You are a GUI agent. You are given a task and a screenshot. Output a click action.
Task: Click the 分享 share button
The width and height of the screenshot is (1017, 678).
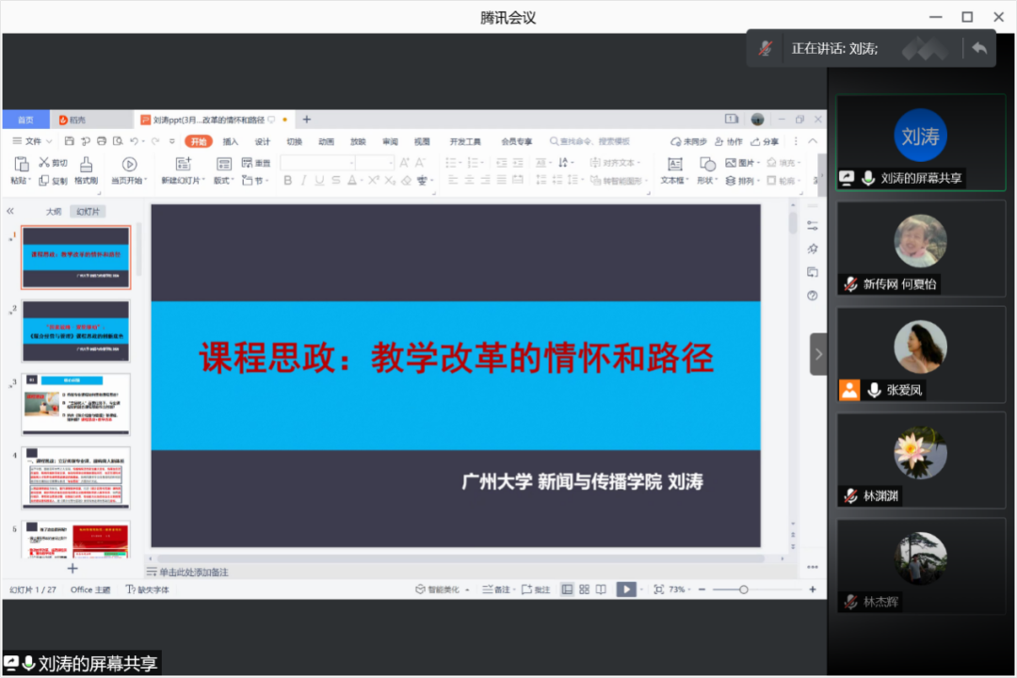tap(766, 142)
